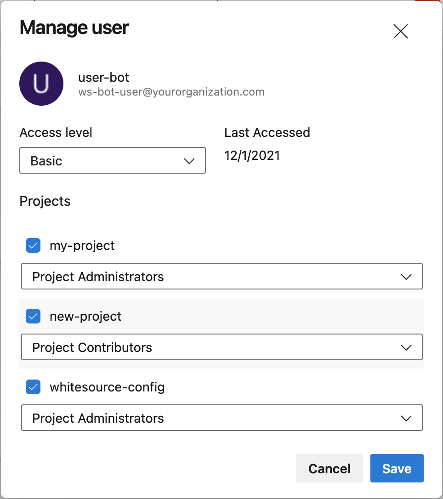
Task: Click the user-bot avatar circle
Action: tap(41, 84)
